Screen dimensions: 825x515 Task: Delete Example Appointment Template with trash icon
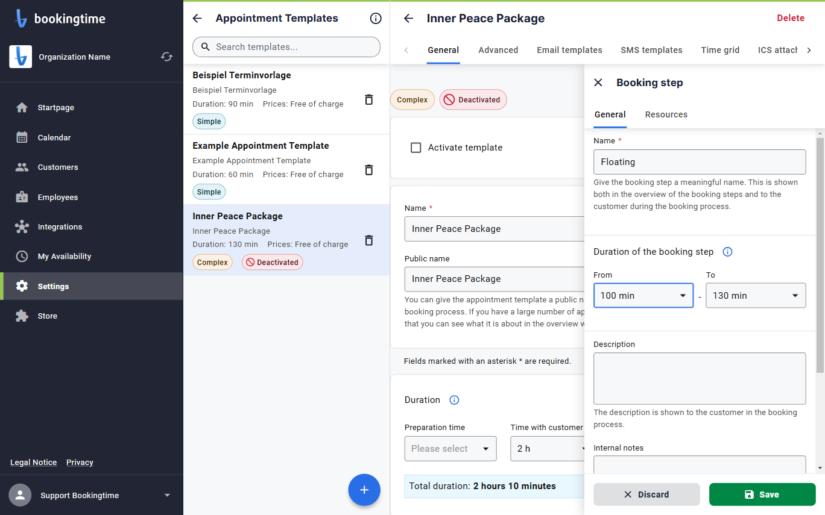click(x=369, y=170)
